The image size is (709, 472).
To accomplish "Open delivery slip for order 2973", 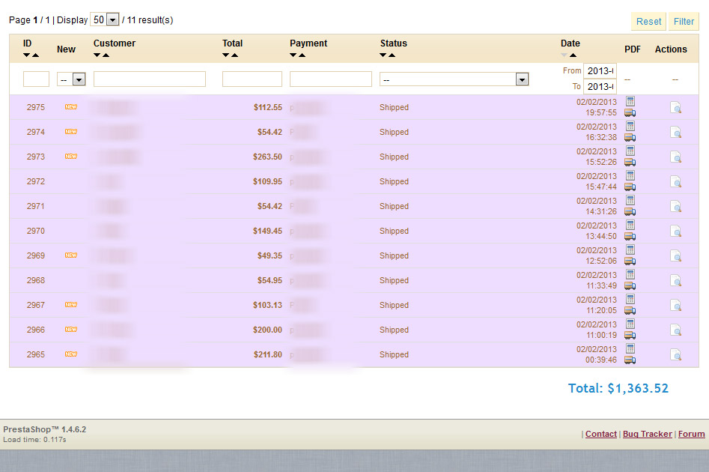I will 630,162.
